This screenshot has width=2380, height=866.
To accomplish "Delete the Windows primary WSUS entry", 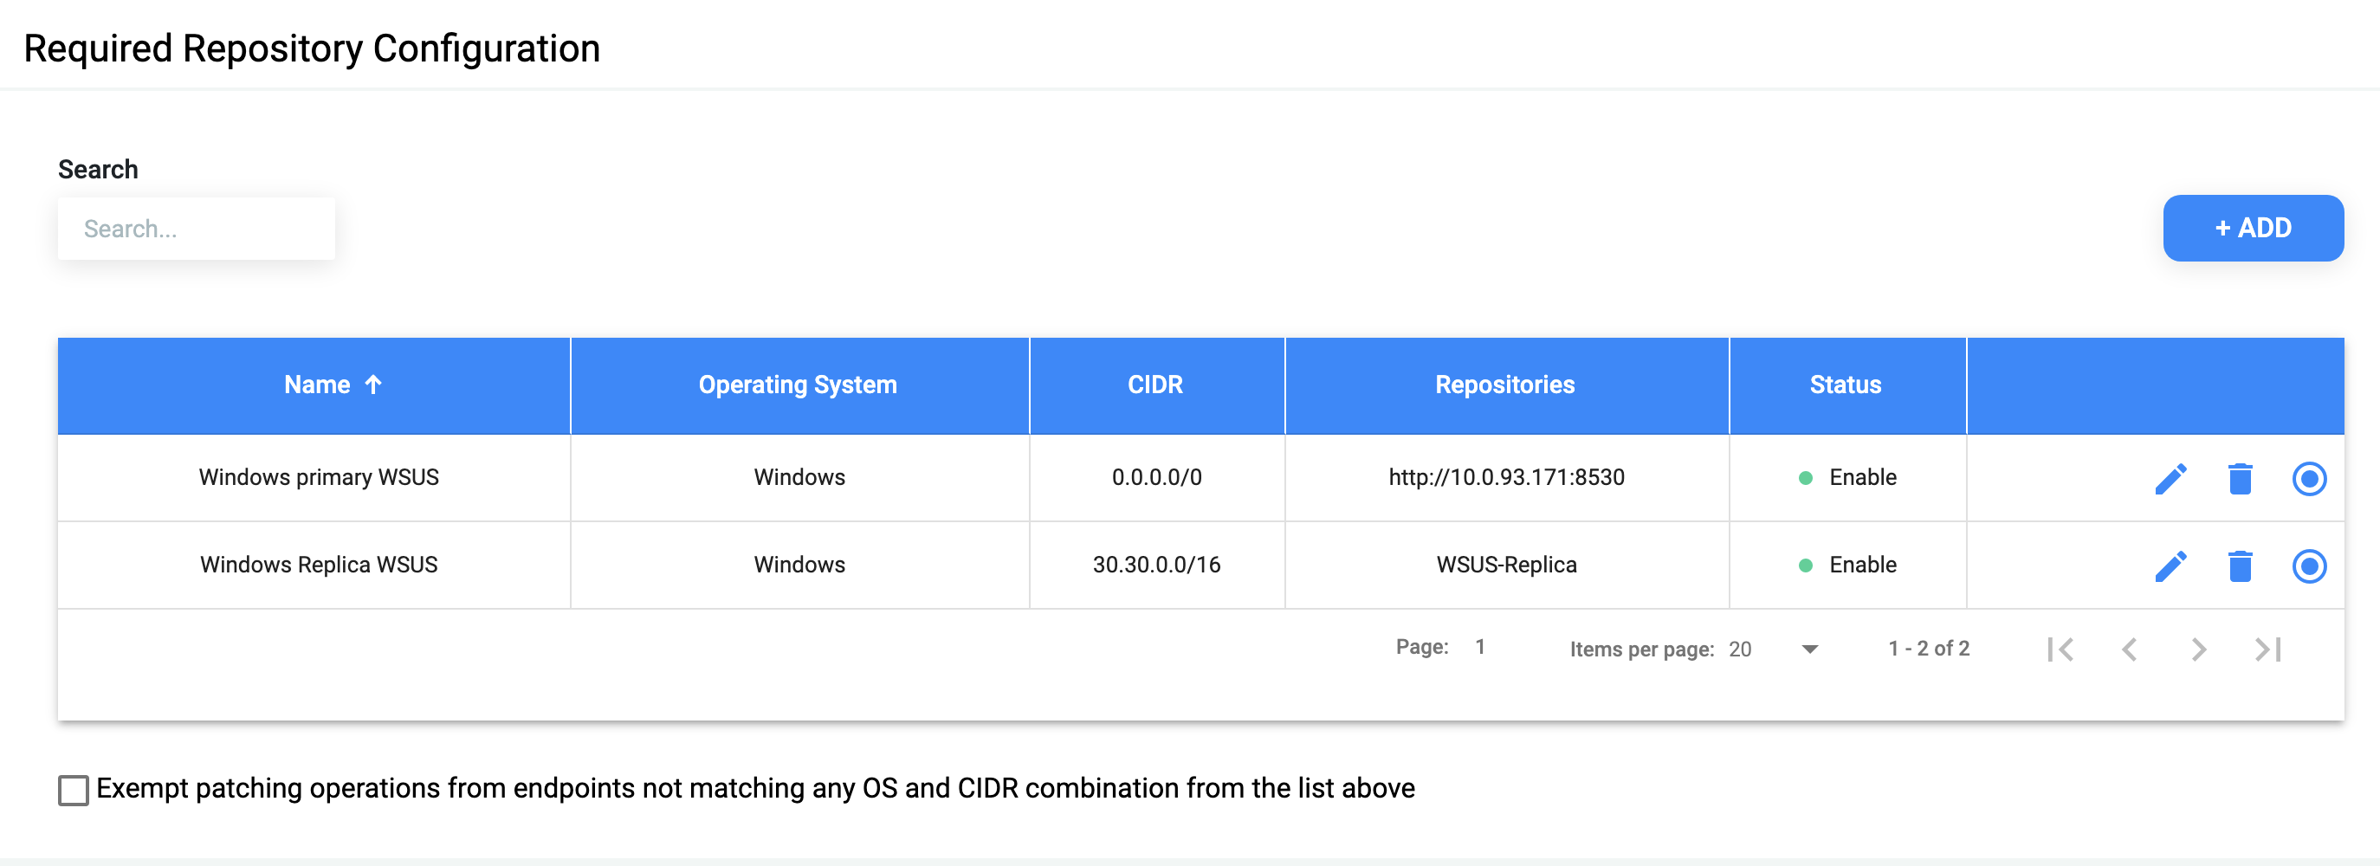I will point(2240,478).
